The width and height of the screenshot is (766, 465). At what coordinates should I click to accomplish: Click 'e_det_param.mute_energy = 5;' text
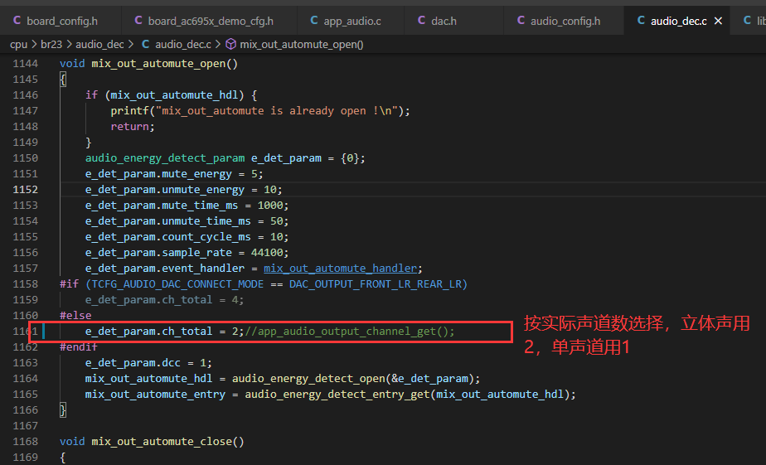[174, 174]
